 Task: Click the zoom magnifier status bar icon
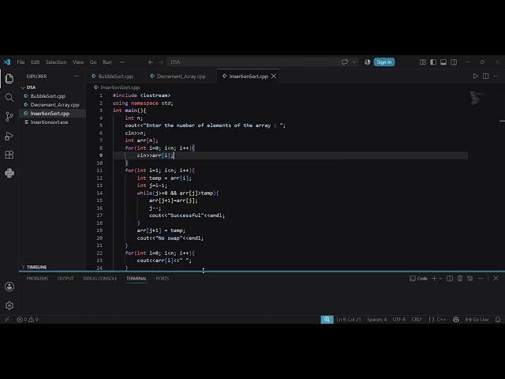[327, 319]
